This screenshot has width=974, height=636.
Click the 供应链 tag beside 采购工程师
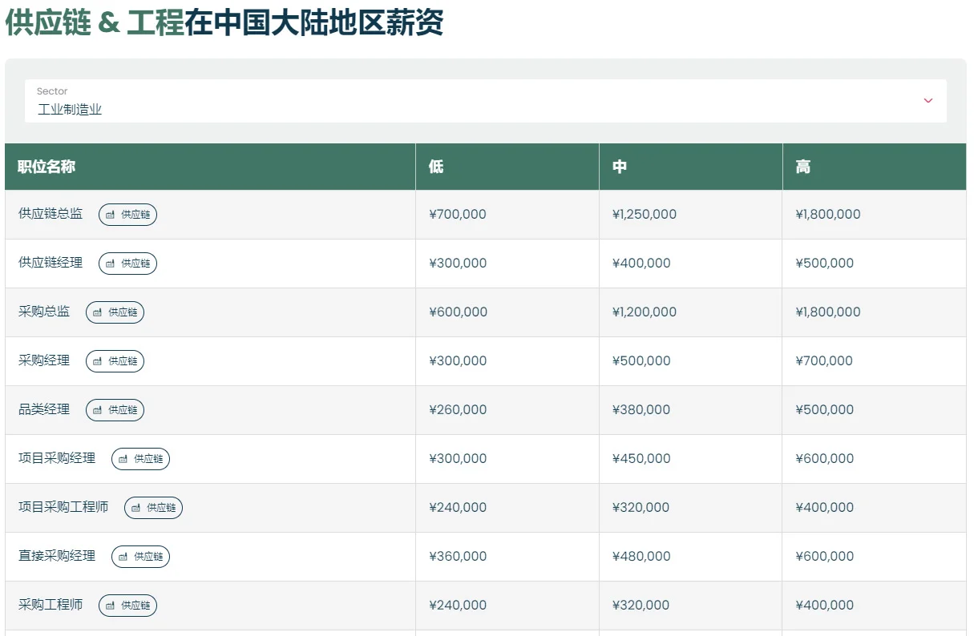pyautogui.click(x=127, y=606)
